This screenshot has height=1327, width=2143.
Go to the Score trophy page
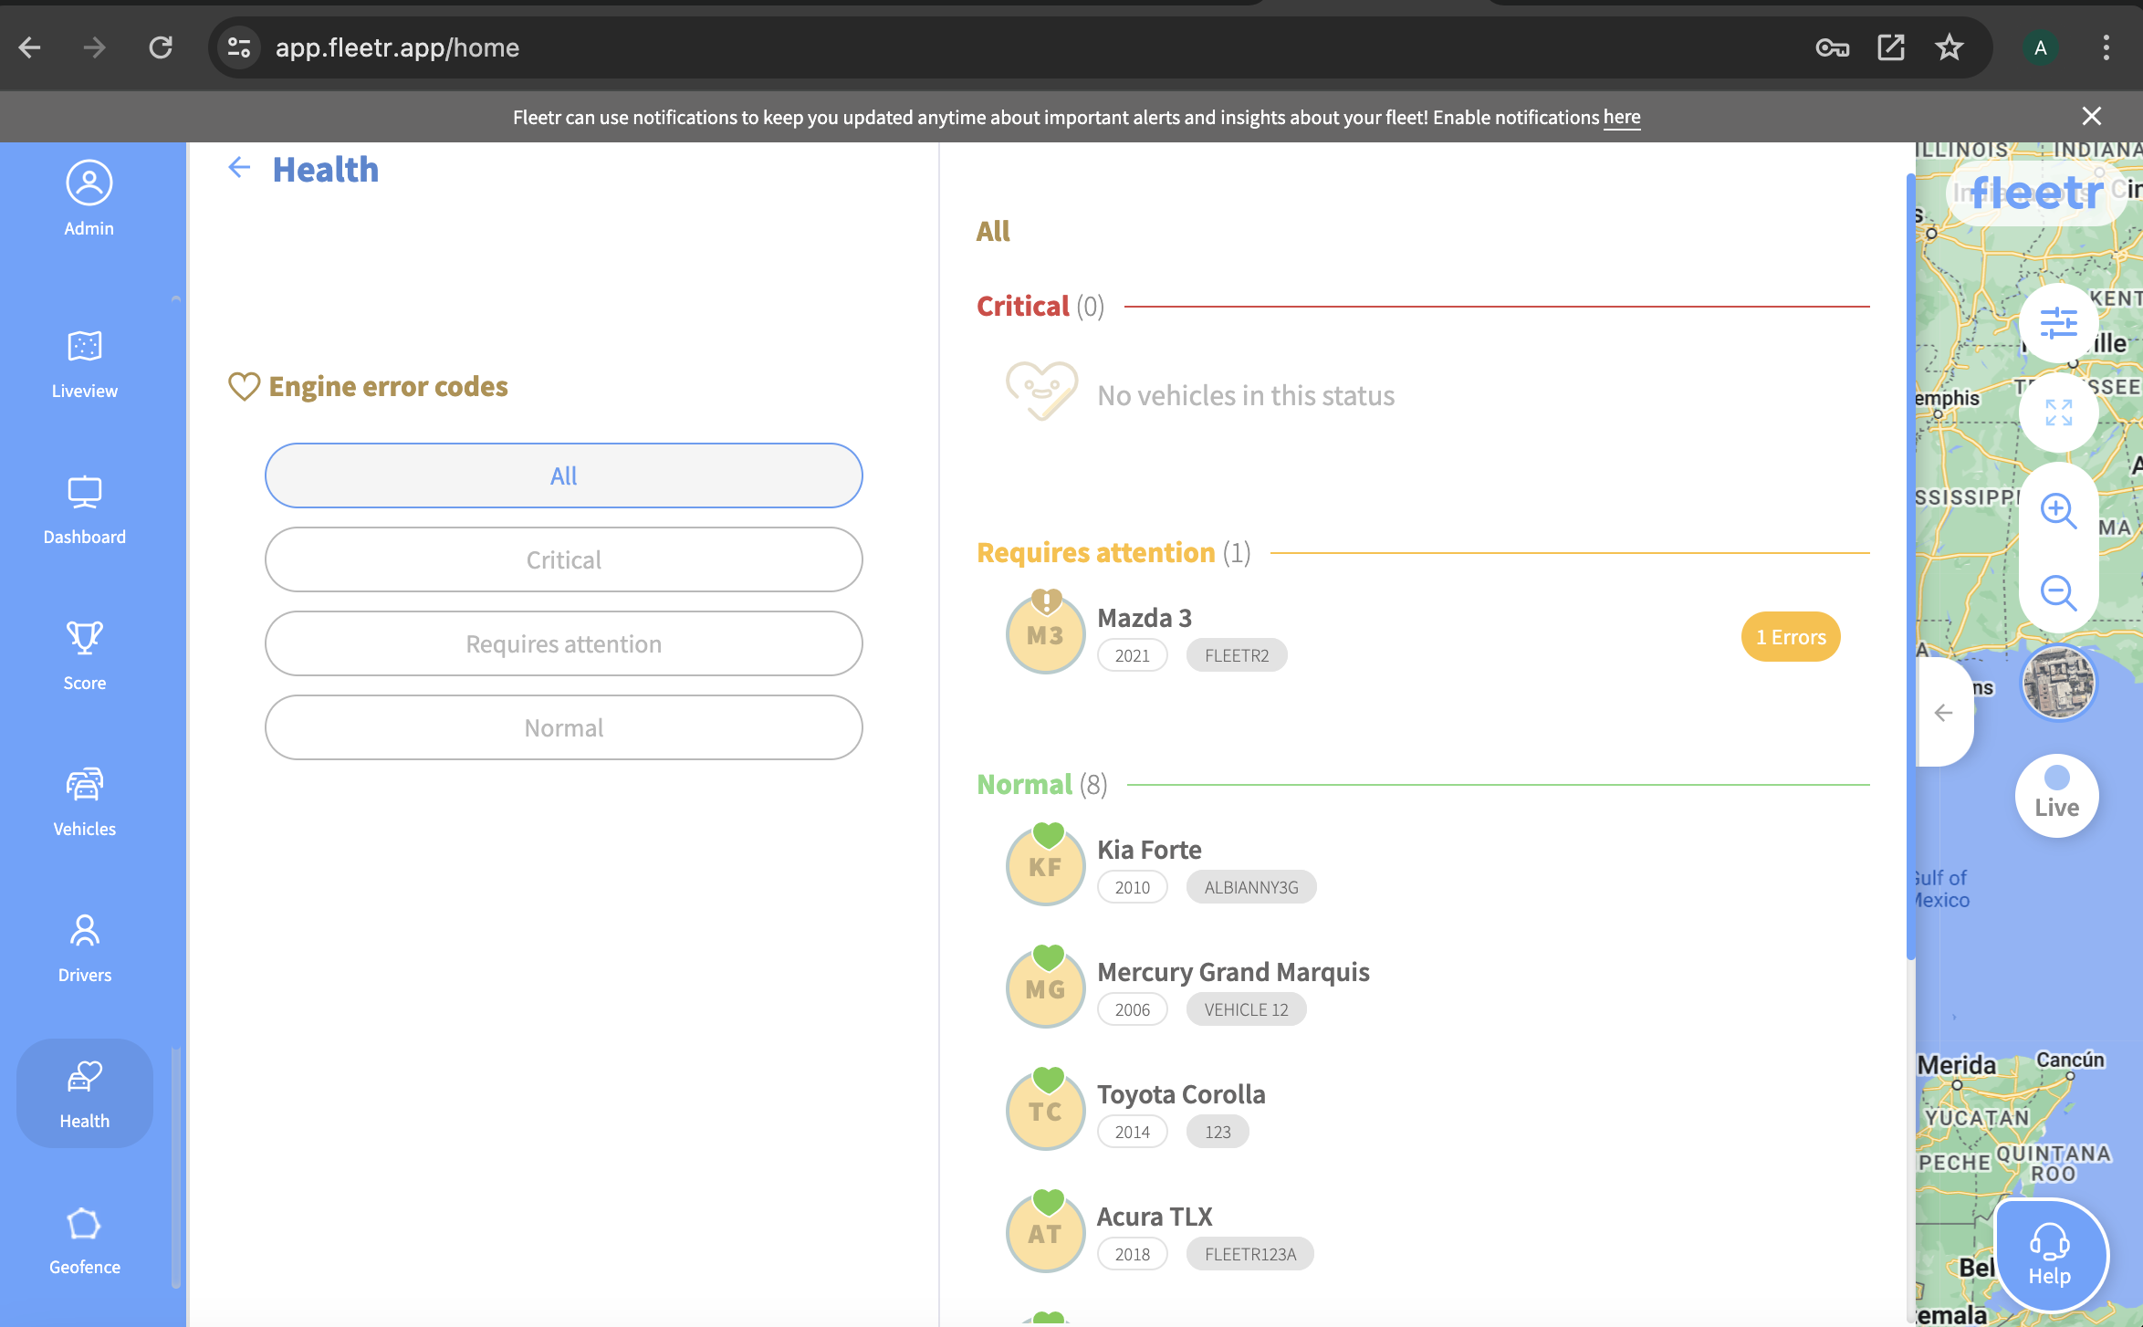point(84,656)
